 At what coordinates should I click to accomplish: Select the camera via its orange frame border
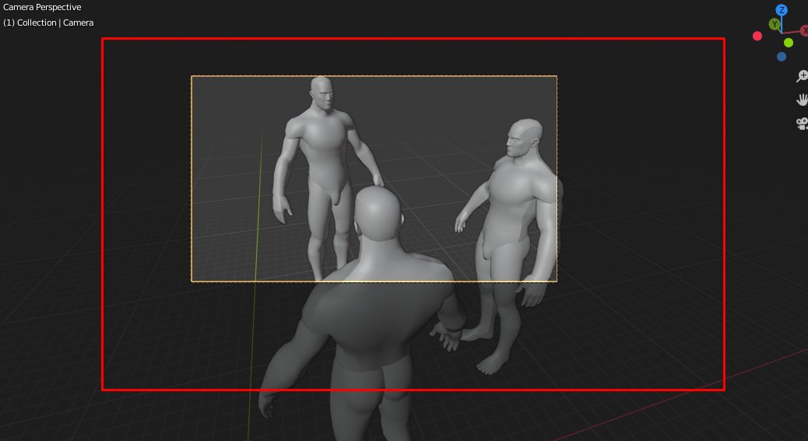[x=374, y=76]
